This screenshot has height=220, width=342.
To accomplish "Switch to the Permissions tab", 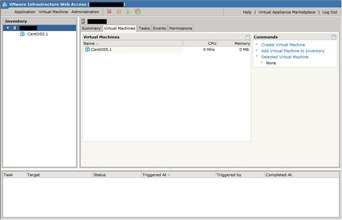I will (x=181, y=28).
